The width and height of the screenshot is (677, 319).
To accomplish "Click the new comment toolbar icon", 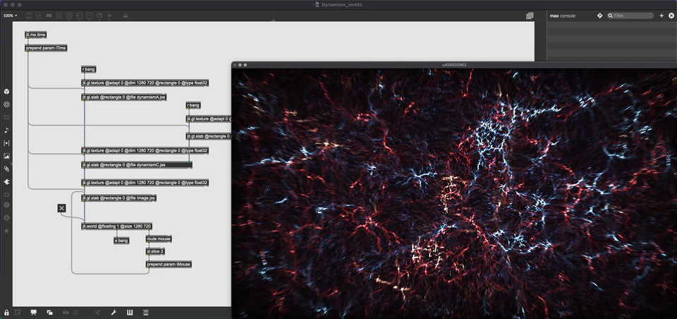I will click(x=49, y=16).
